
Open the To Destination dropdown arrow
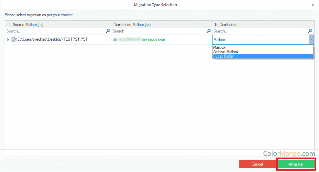pyautogui.click(x=311, y=40)
